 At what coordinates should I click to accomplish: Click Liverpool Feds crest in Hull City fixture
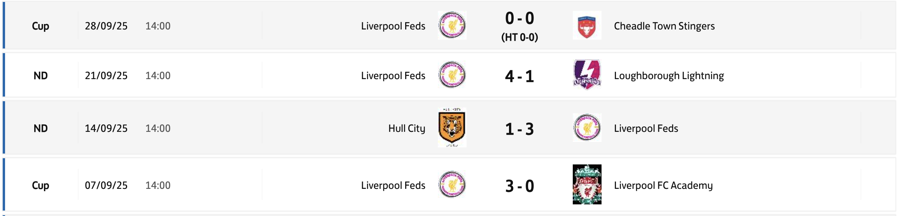[x=587, y=128]
